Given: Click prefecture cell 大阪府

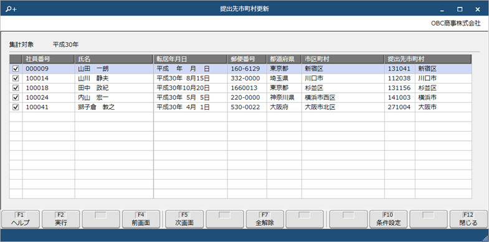Looking at the screenshot, I should coord(284,107).
